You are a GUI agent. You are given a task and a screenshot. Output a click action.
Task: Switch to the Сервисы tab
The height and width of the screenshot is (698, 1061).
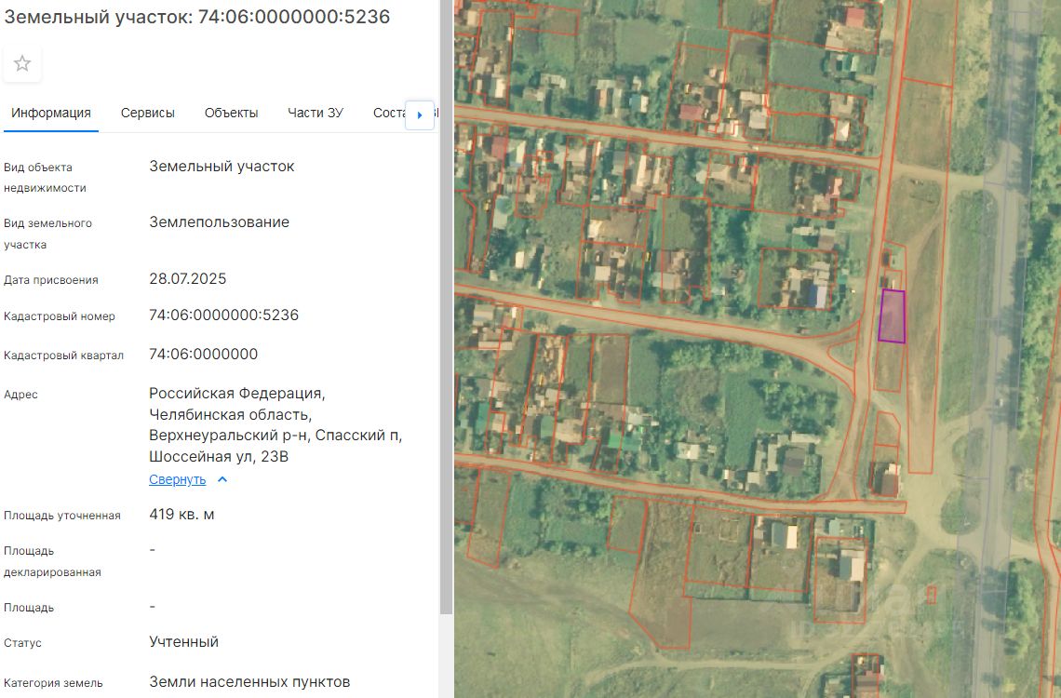pyautogui.click(x=147, y=113)
